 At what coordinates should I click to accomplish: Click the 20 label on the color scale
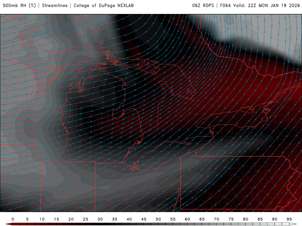[x=71, y=219]
